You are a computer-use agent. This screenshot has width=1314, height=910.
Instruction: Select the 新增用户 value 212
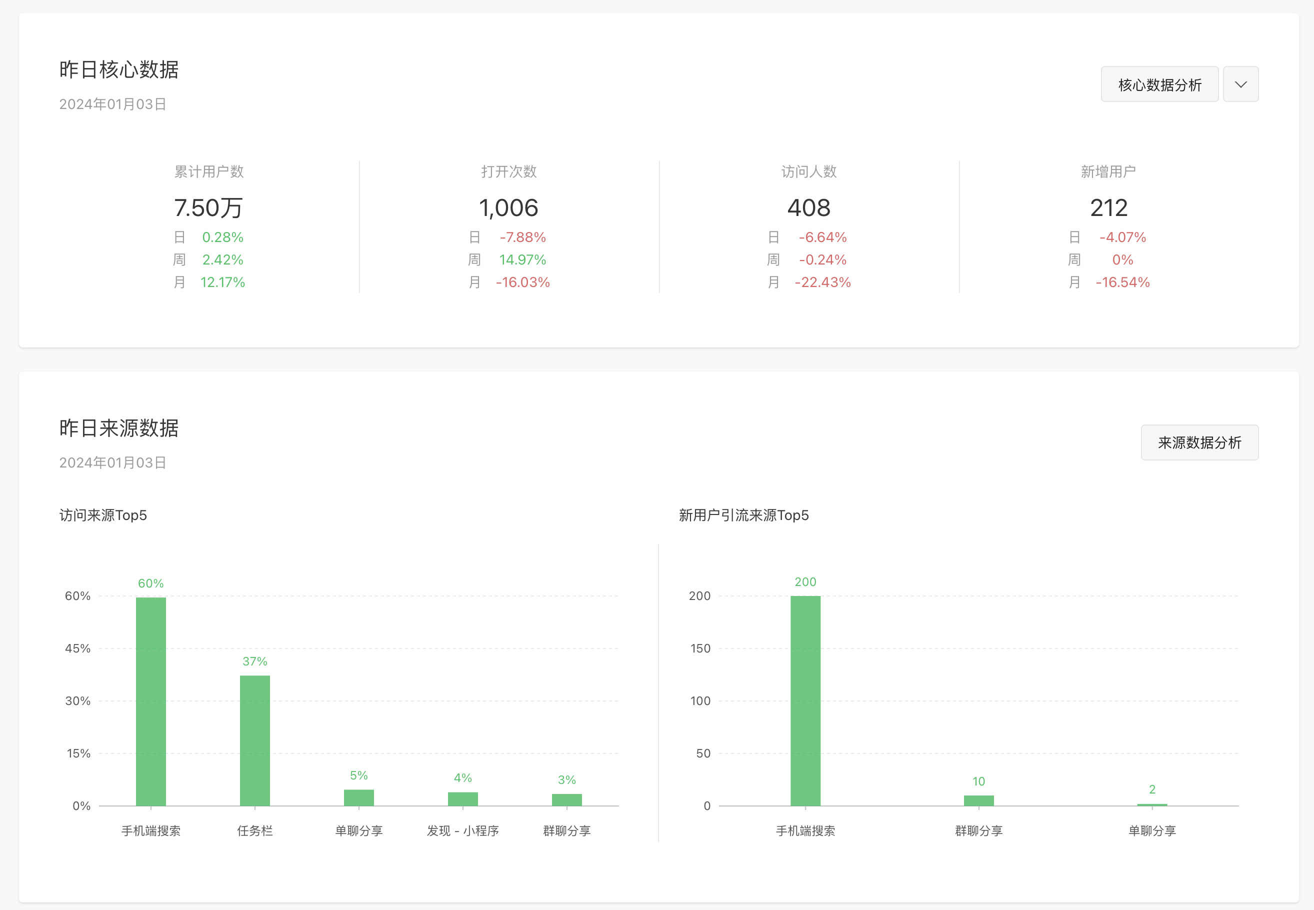pos(1108,207)
